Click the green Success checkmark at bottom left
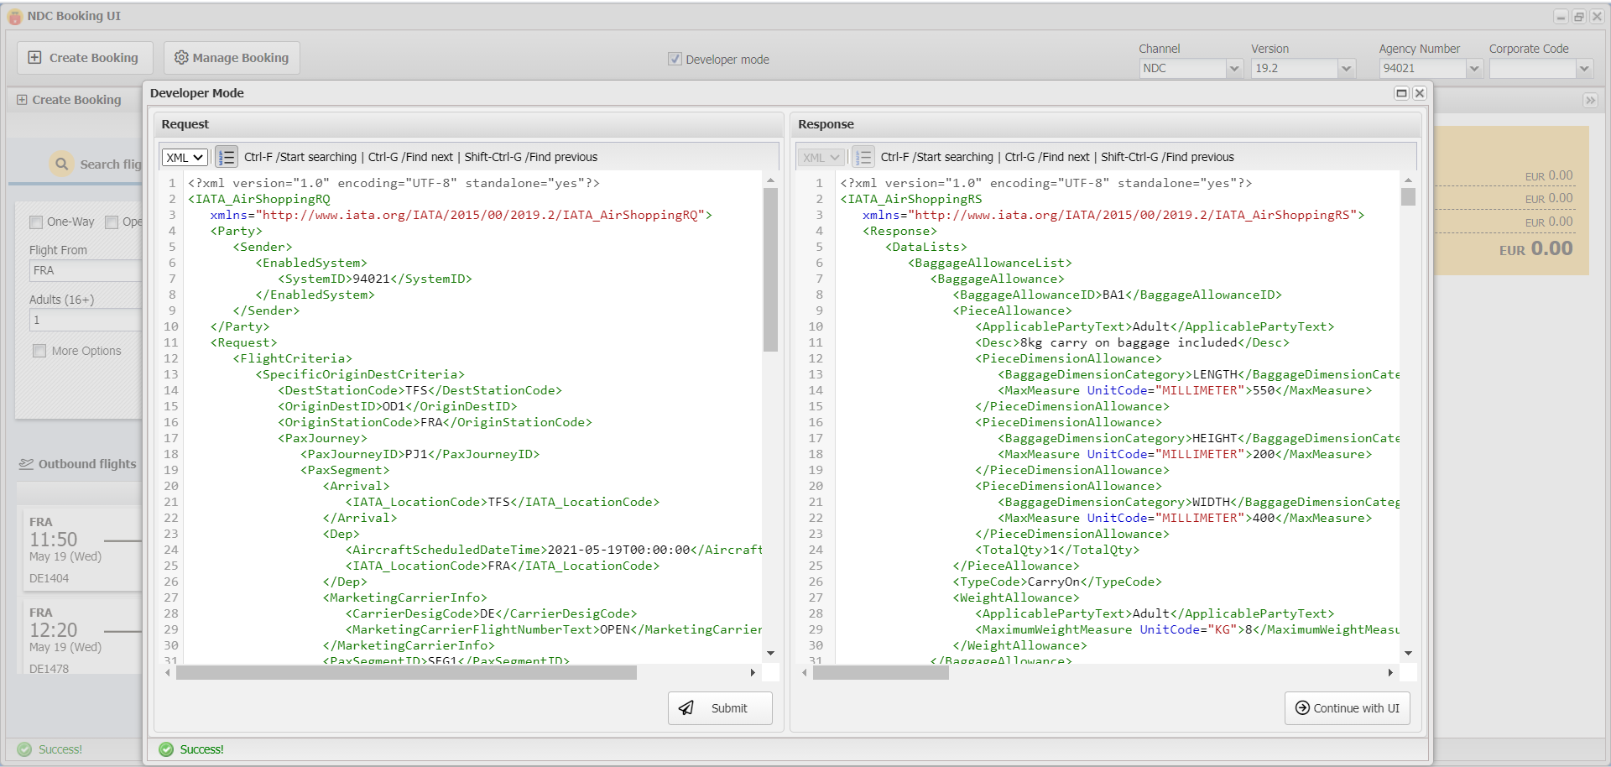This screenshot has height=767, width=1611. tap(26, 749)
